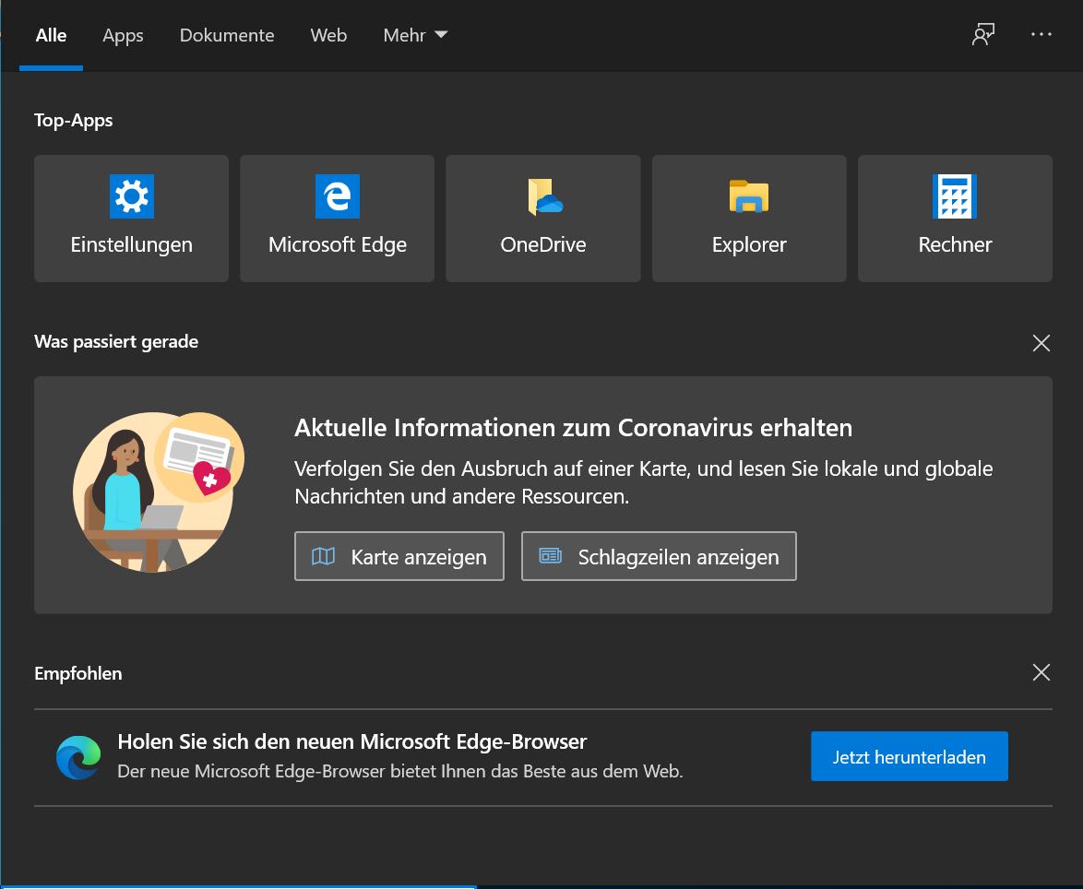Click the Karte anzeigen button
This screenshot has height=889, width=1083.
(399, 556)
